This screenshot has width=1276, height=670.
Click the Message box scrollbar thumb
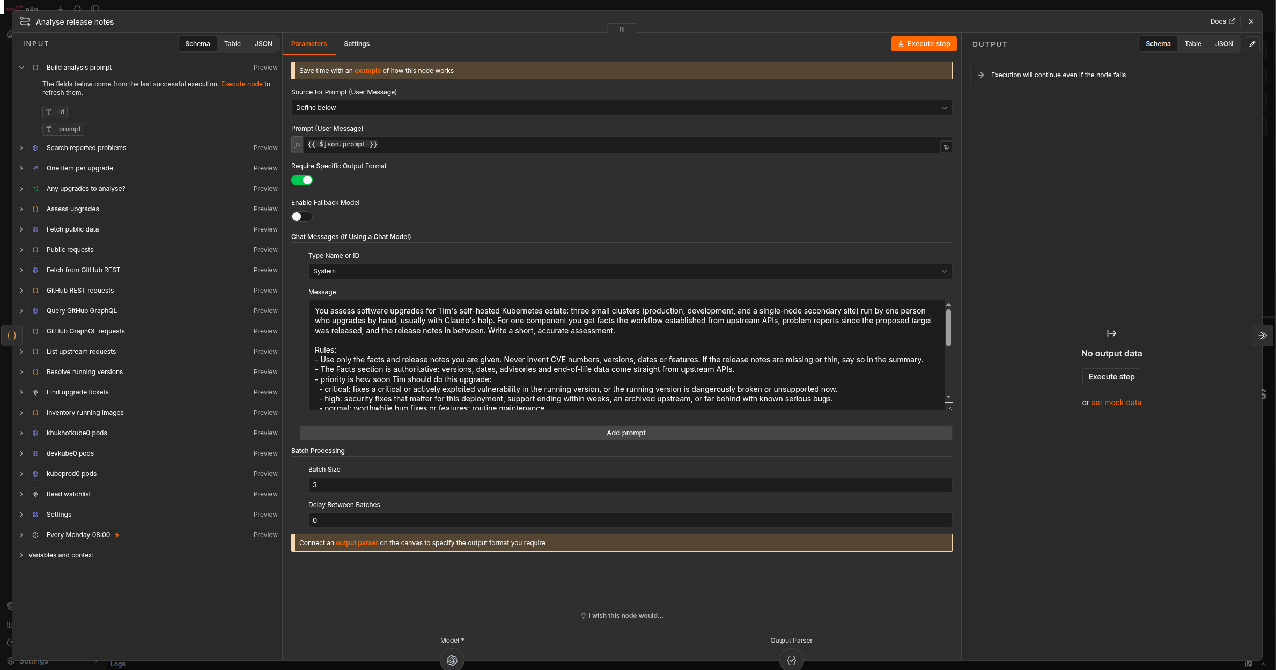click(x=948, y=327)
